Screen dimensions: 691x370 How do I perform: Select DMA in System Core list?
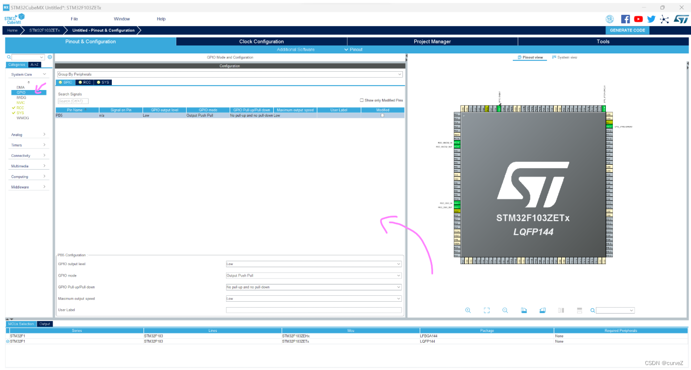tap(20, 88)
